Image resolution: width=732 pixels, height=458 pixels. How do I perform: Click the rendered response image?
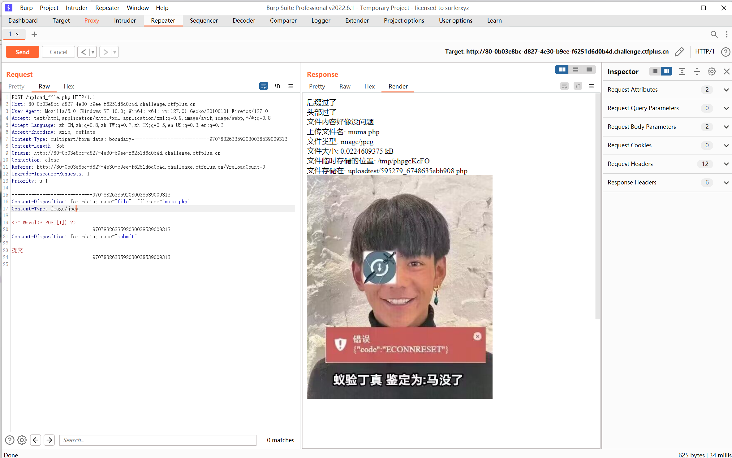pyautogui.click(x=399, y=287)
